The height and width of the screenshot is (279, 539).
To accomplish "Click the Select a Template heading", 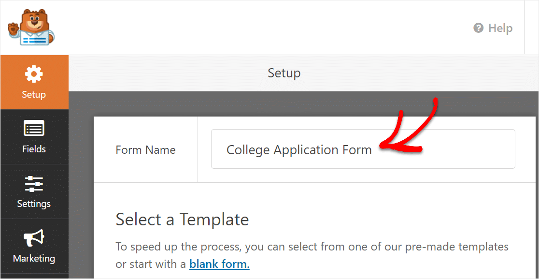I will pos(182,219).
